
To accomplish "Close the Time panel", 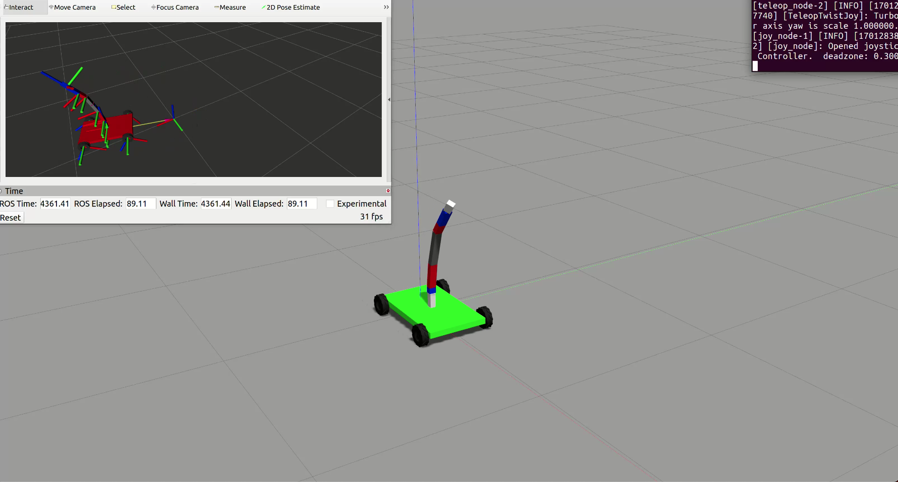I will pyautogui.click(x=388, y=191).
